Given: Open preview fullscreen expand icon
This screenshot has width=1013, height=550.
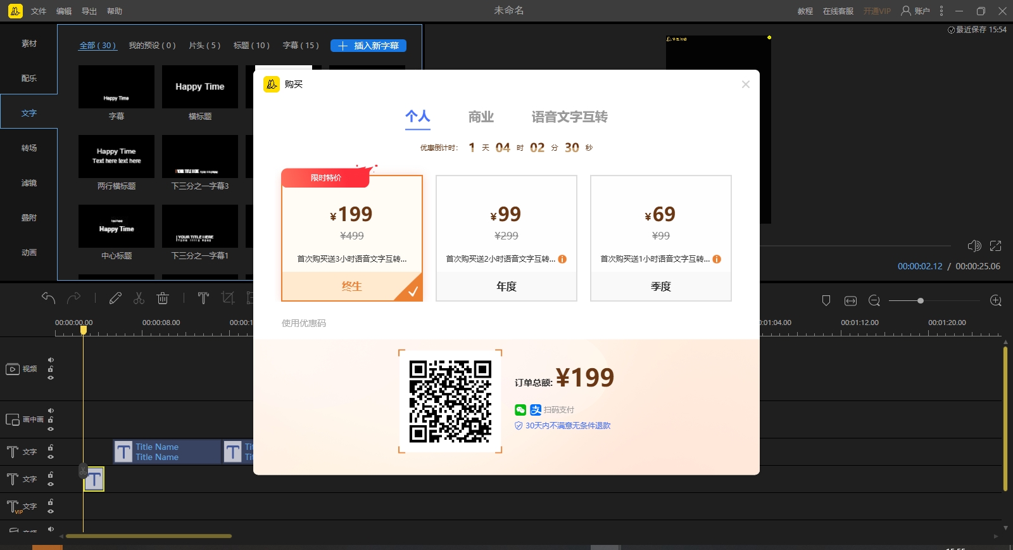Looking at the screenshot, I should 995,246.
